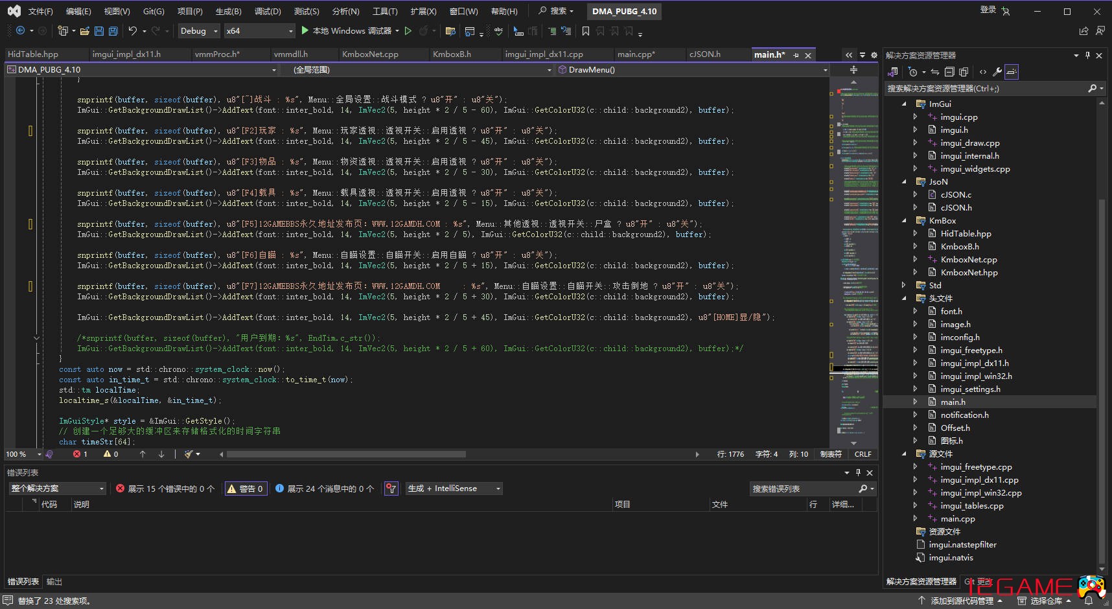Open the Build + IntelliSense dropdown
This screenshot has height=609, width=1112.
(x=454, y=488)
